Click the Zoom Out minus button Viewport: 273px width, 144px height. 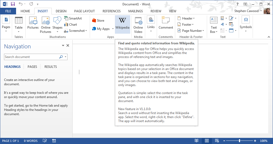click(224, 141)
